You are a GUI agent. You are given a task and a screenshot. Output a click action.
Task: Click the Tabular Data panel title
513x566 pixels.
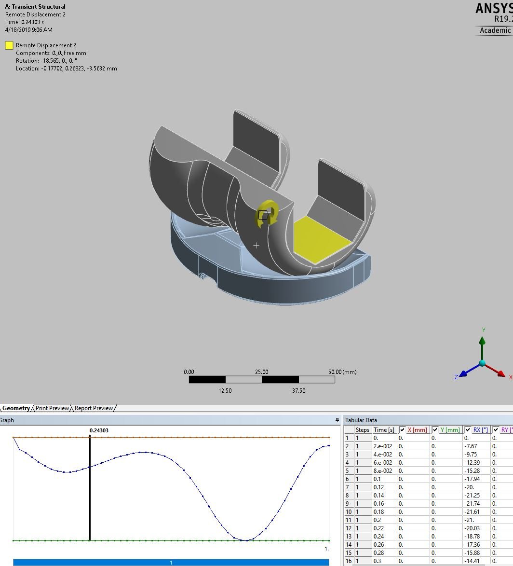361,420
